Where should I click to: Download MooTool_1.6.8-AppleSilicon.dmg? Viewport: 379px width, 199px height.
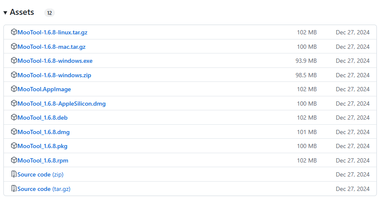(62, 104)
